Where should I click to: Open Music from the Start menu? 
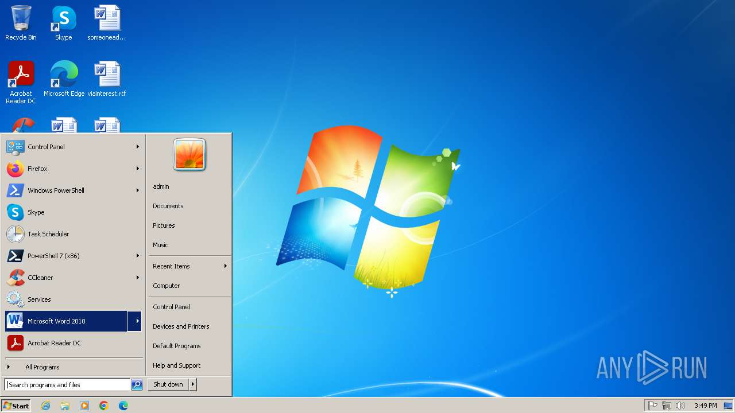(189, 245)
